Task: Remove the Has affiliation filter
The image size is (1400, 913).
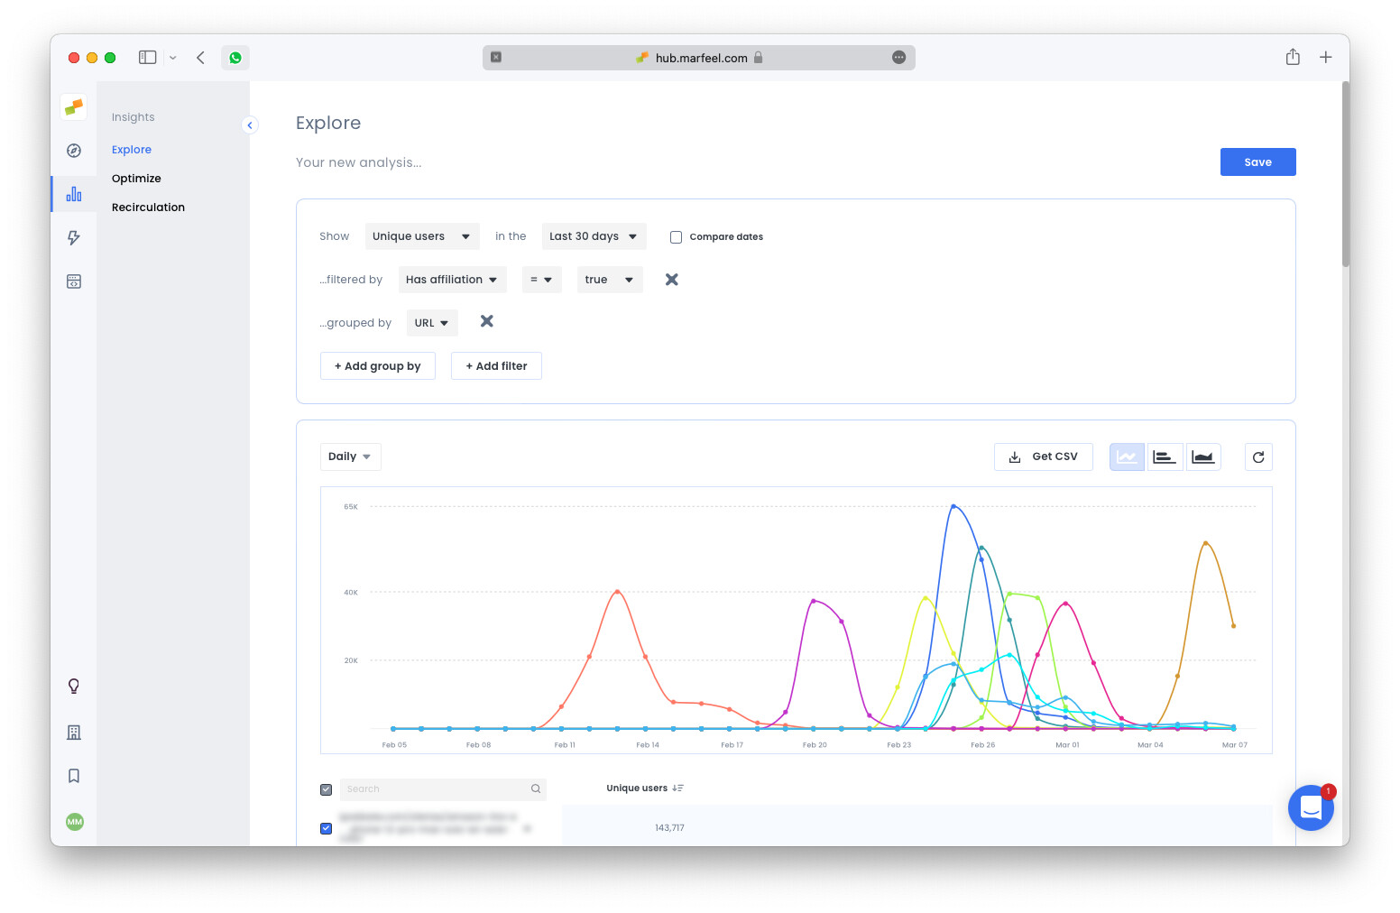Action: tap(671, 280)
